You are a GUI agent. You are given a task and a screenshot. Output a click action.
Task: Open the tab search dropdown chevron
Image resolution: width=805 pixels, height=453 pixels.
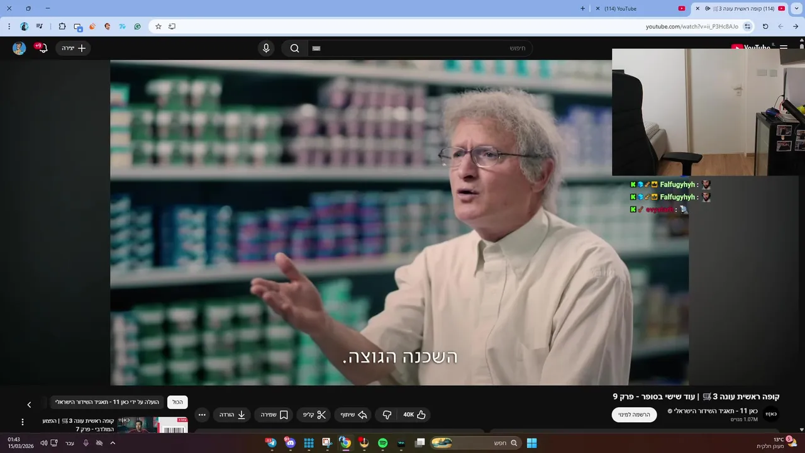pyautogui.click(x=796, y=9)
